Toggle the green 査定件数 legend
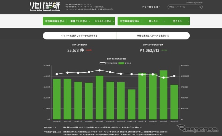The image size is (222, 136). [125, 63]
